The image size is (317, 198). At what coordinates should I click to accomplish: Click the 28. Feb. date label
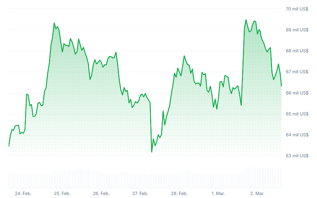(179, 194)
